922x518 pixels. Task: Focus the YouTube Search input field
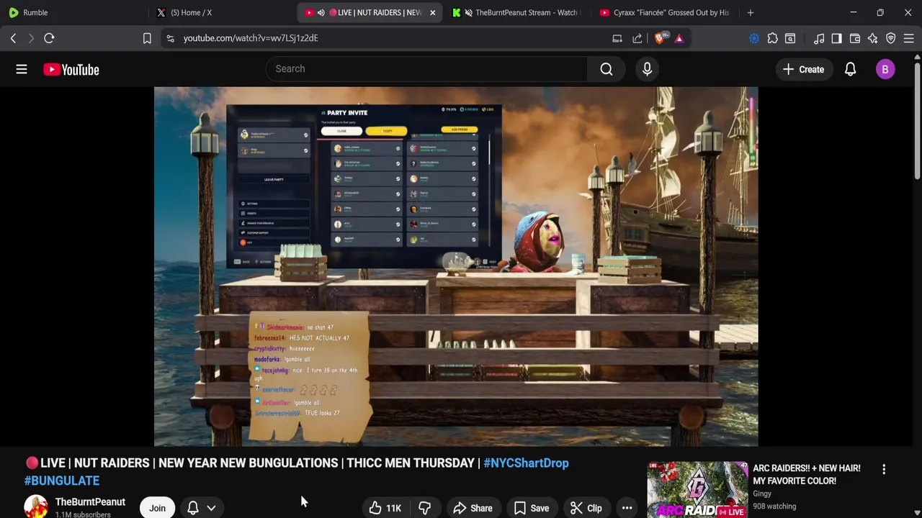[x=426, y=69]
